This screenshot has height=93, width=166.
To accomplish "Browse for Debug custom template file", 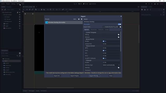I will point(119,35).
